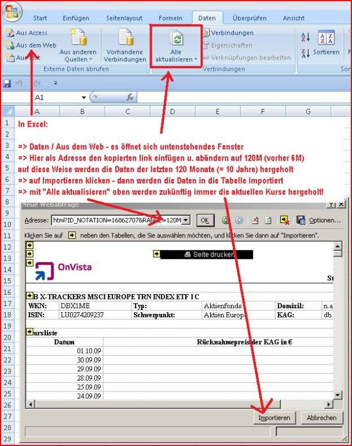Screen dimensions: 352x446
Task: Click the left arrow of horizontal scrollbar
Action: click(31, 404)
